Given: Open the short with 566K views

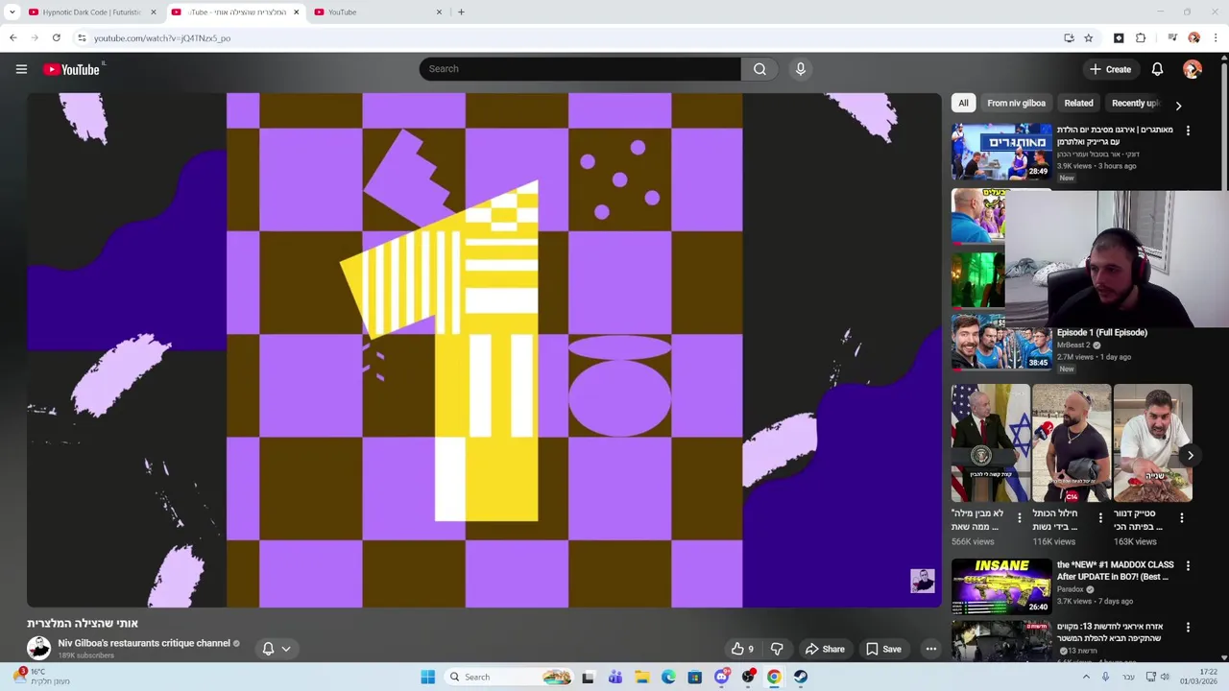Looking at the screenshot, I should 990,443.
